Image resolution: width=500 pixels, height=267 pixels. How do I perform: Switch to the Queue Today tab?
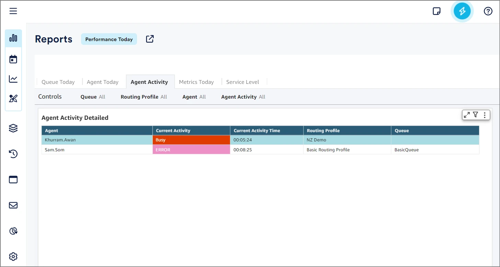tap(58, 82)
